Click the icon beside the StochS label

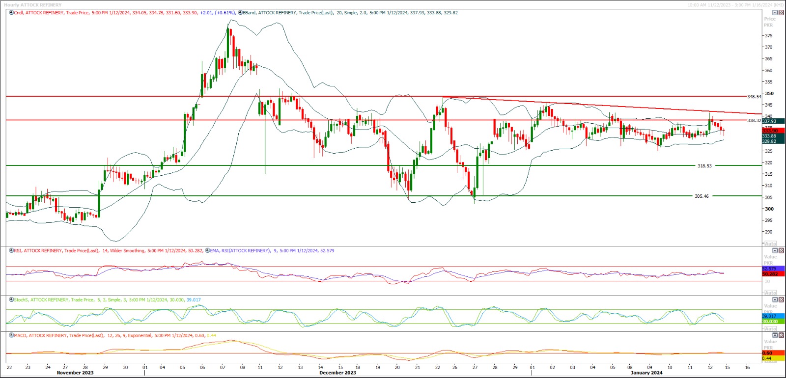11,300
